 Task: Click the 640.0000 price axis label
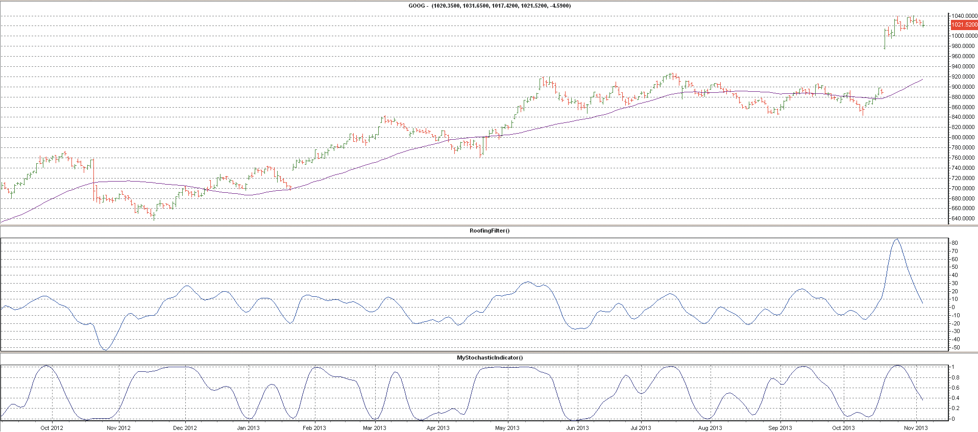[964, 218]
